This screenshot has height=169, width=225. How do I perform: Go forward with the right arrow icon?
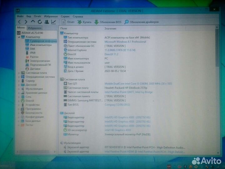(x=26, y=22)
